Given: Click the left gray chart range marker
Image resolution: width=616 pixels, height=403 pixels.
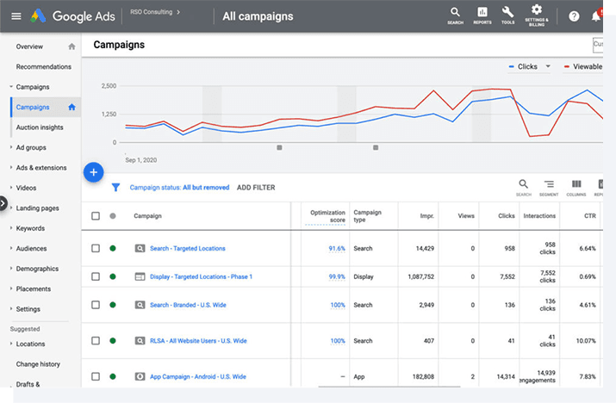Looking at the screenshot, I should 279,148.
